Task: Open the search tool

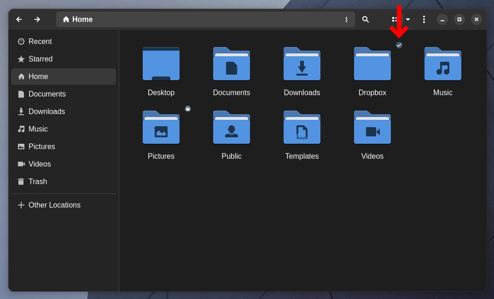Action: pos(366,19)
